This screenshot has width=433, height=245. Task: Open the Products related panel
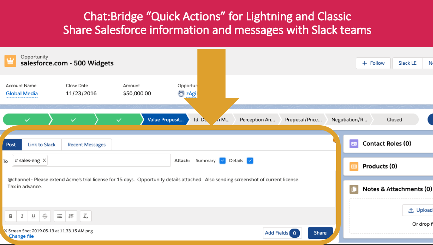click(x=380, y=166)
